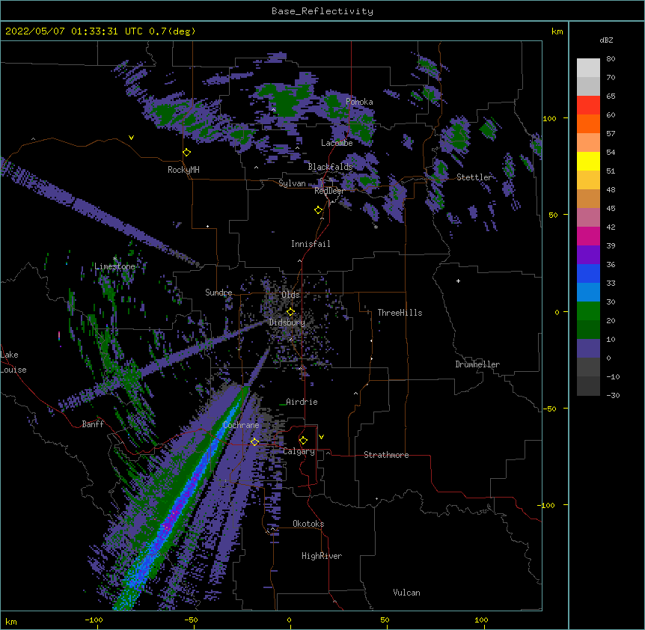Click the Lacombe label

337,143
